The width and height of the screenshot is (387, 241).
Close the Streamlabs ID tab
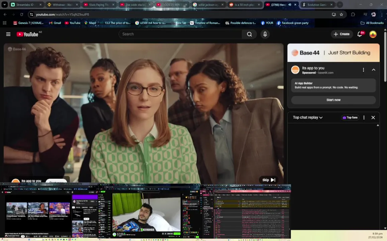pyautogui.click(x=40, y=5)
